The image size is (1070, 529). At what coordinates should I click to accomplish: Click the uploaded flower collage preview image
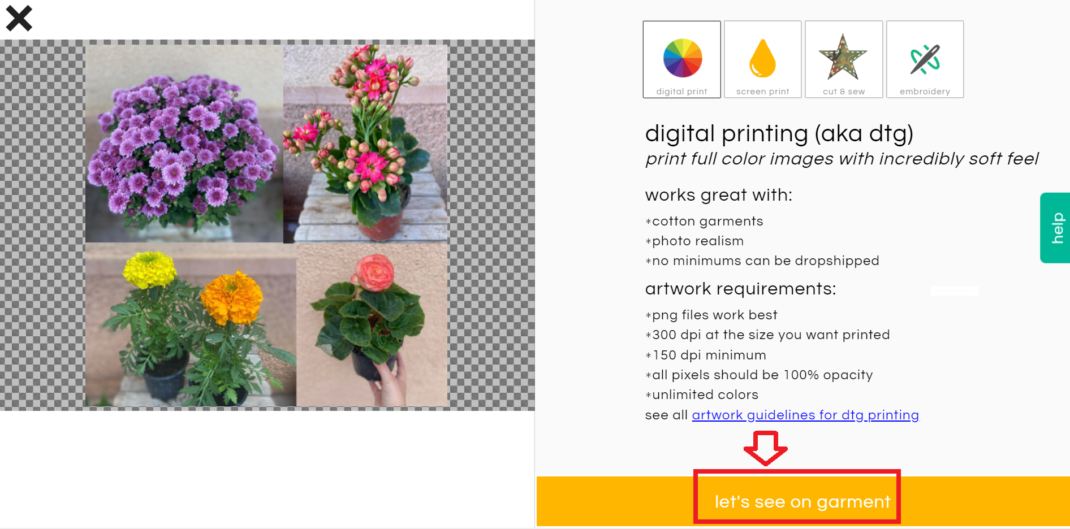(x=267, y=225)
